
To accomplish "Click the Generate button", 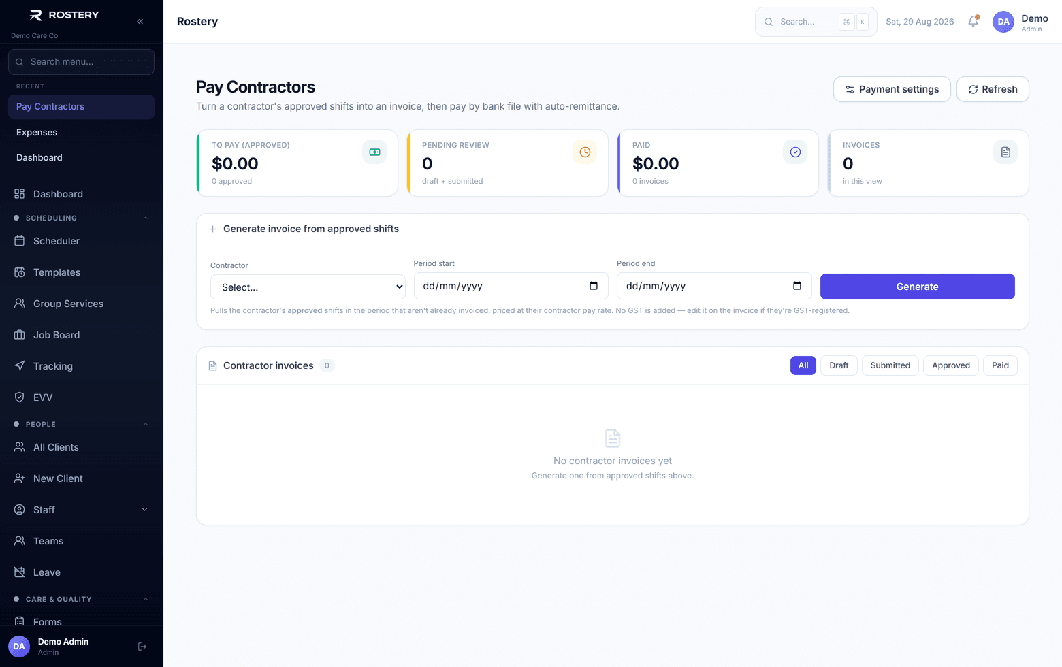I will [918, 287].
